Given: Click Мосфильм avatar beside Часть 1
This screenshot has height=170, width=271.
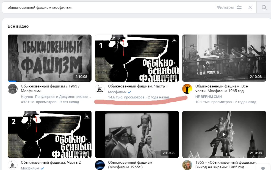Looking at the screenshot, I should [x=100, y=89].
